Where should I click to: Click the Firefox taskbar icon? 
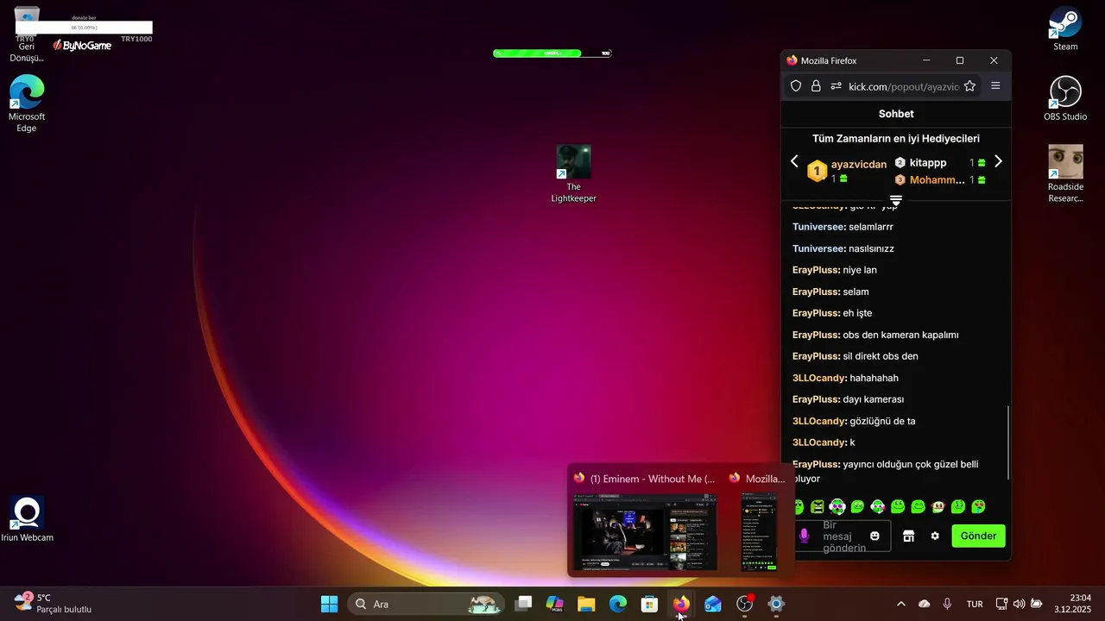coord(681,604)
